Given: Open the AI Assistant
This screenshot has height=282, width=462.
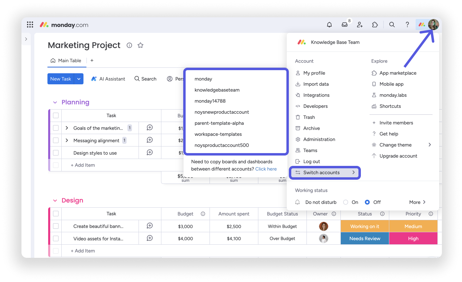Looking at the screenshot, I should 108,79.
